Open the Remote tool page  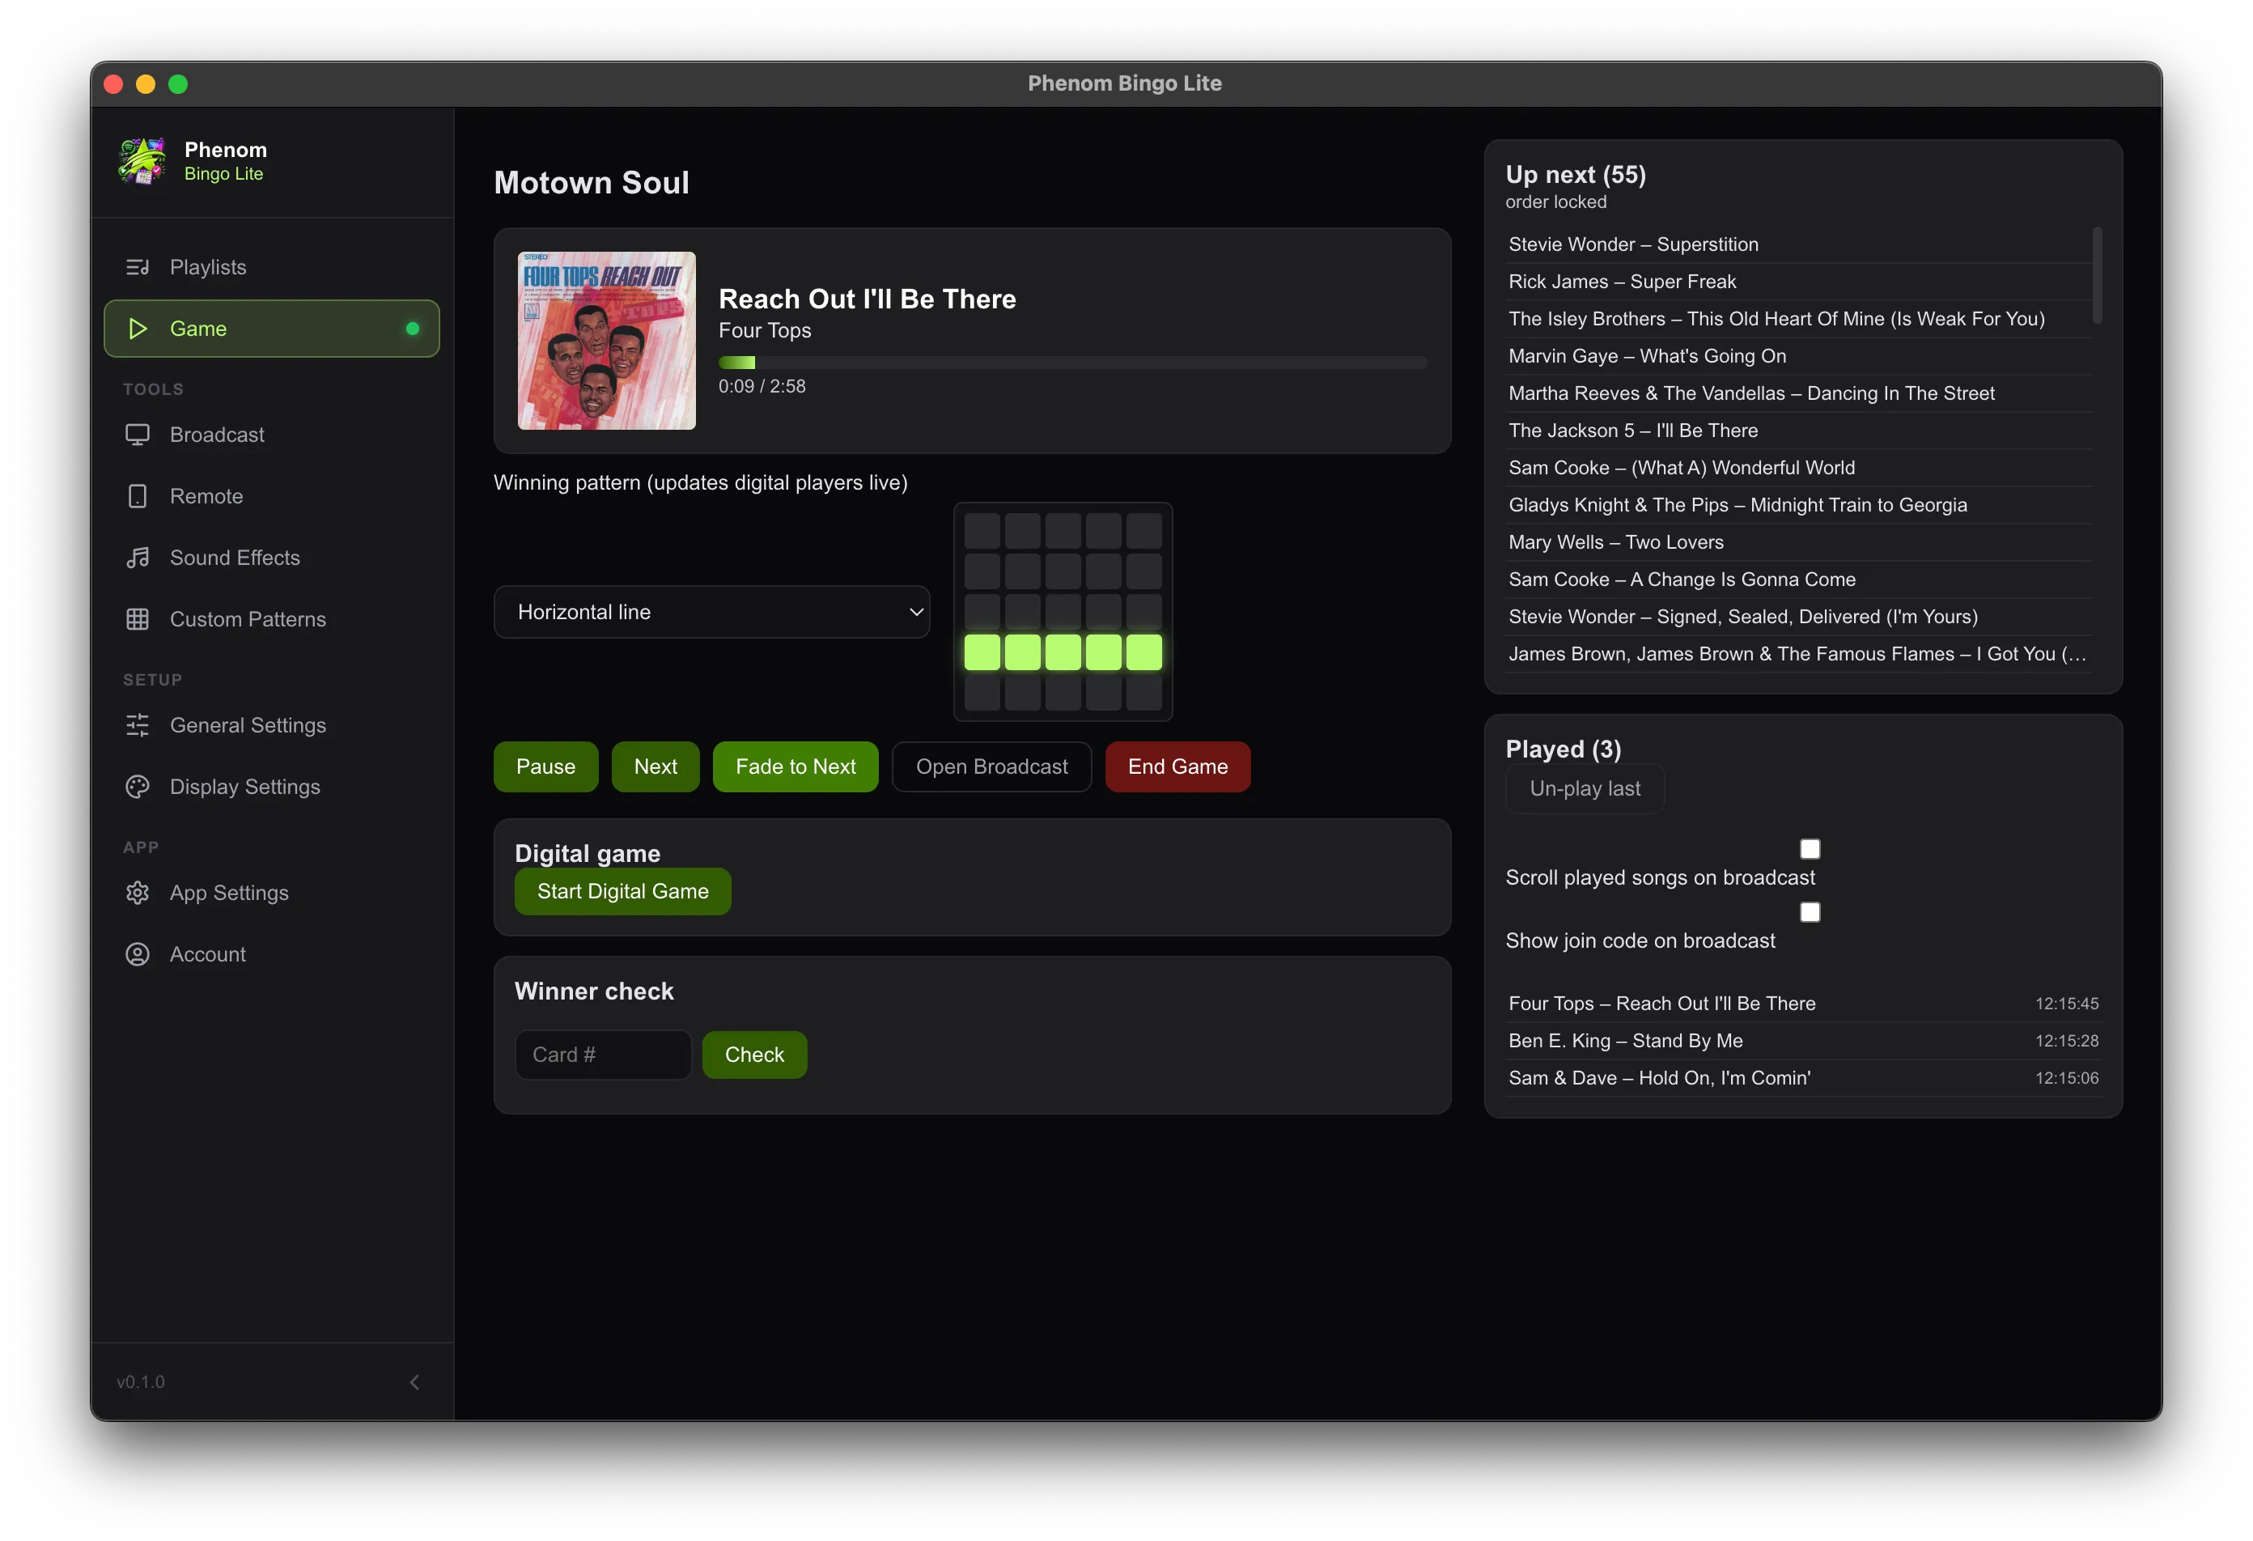(x=271, y=496)
